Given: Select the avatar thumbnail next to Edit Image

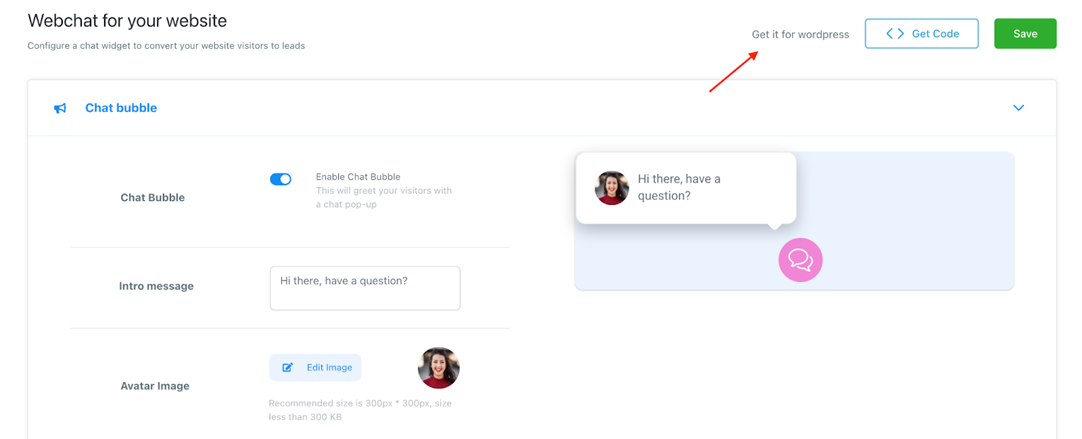Looking at the screenshot, I should pos(439,368).
